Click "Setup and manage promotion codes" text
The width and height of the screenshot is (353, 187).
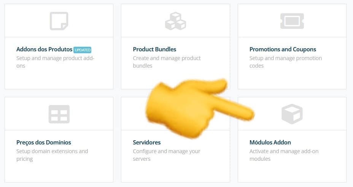[x=285, y=62]
